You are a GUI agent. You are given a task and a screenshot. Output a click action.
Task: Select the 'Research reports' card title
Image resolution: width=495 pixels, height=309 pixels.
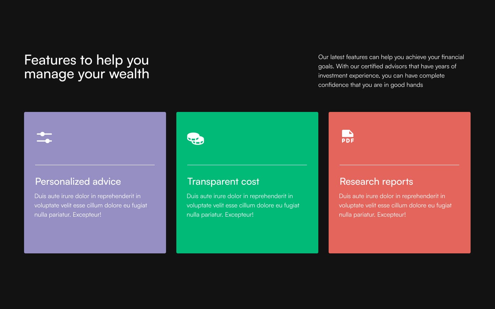376,181
